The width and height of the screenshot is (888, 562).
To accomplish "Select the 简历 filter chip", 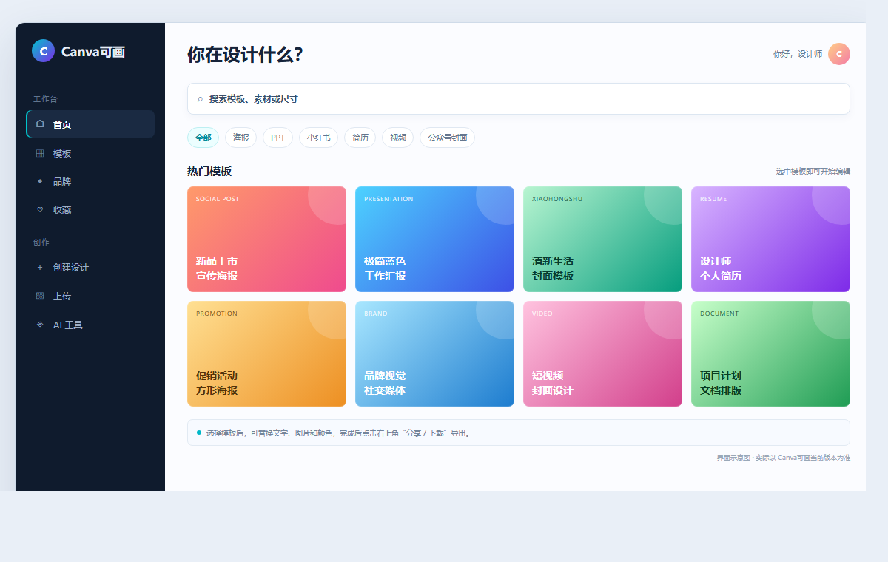I will pos(360,138).
